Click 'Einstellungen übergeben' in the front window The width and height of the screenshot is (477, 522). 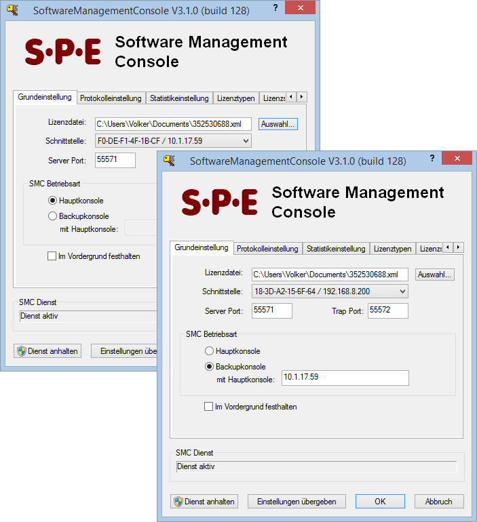click(297, 502)
